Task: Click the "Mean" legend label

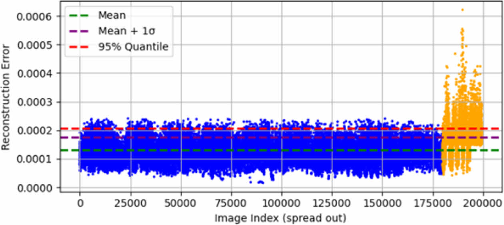Action: coord(112,16)
